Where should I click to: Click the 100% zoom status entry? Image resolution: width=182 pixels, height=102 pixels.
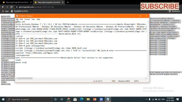[113, 81]
